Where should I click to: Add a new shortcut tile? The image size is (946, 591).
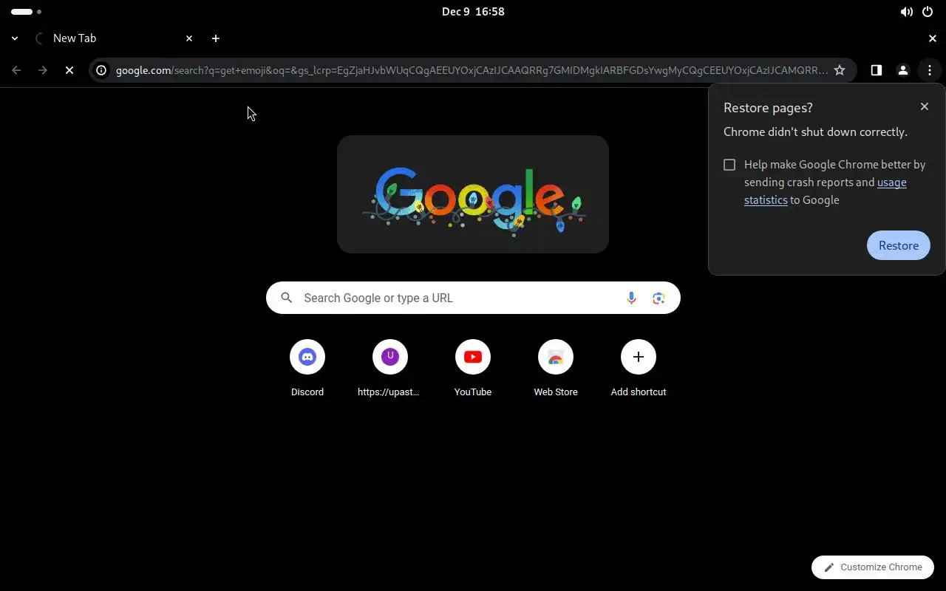(639, 369)
